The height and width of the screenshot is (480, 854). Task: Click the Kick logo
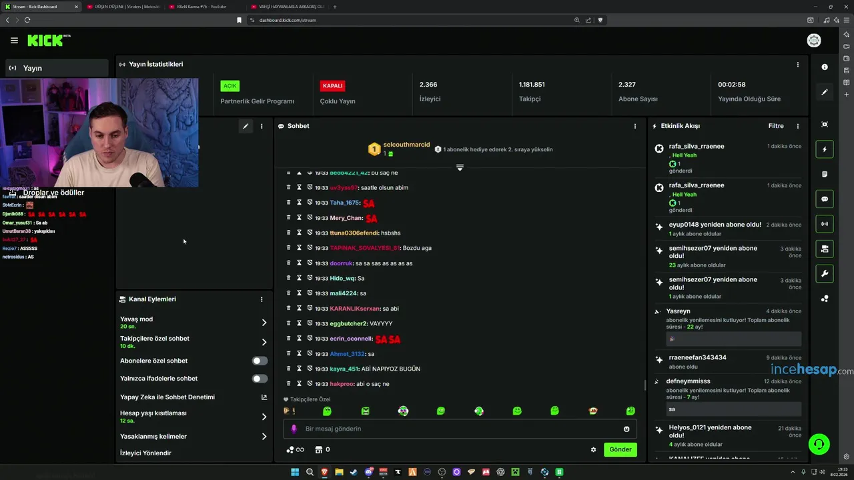[49, 41]
